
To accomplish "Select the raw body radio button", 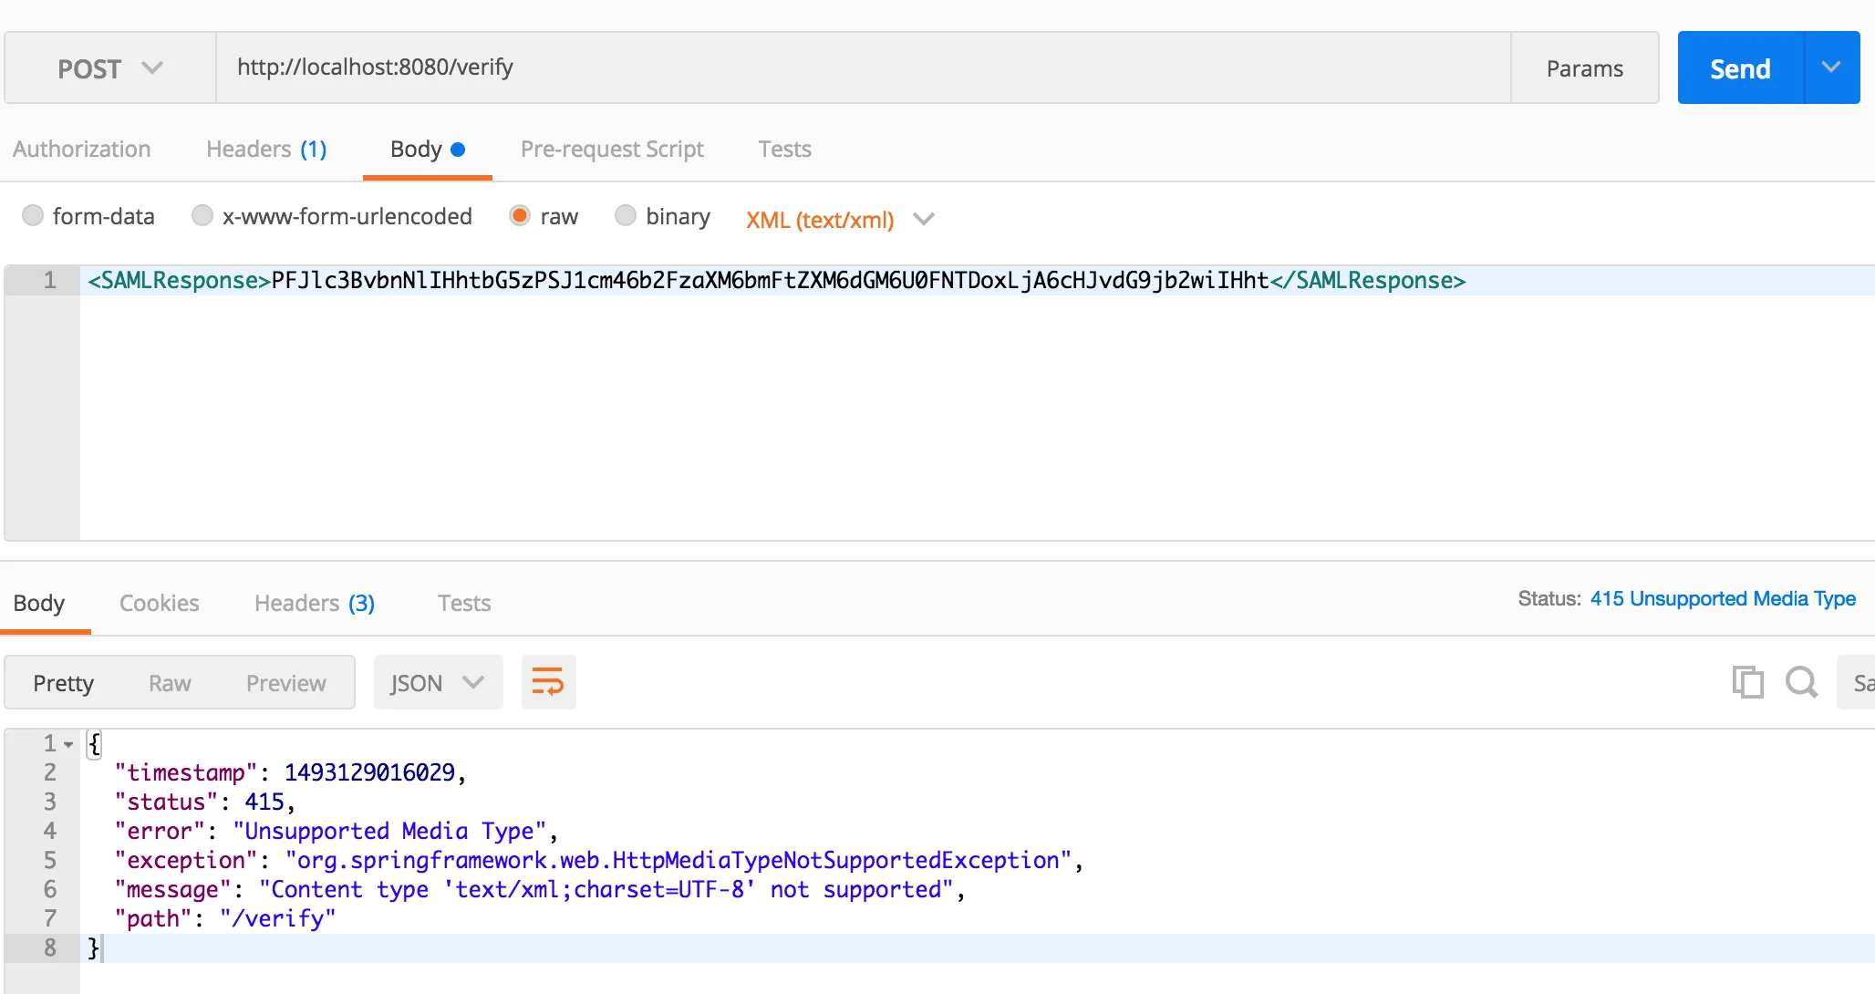I will coord(520,216).
